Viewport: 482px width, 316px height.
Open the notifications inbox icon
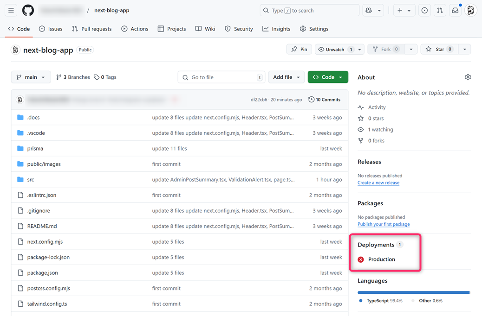tap(455, 10)
